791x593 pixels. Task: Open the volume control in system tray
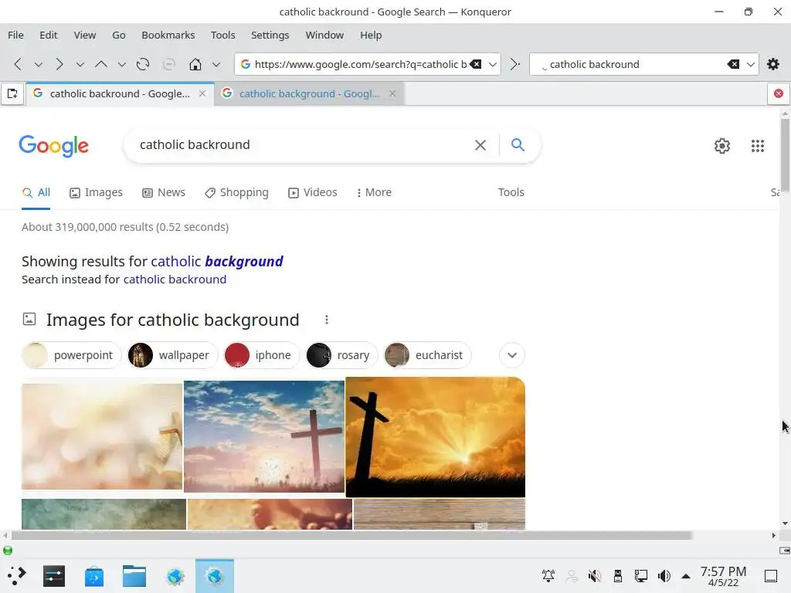coord(664,575)
